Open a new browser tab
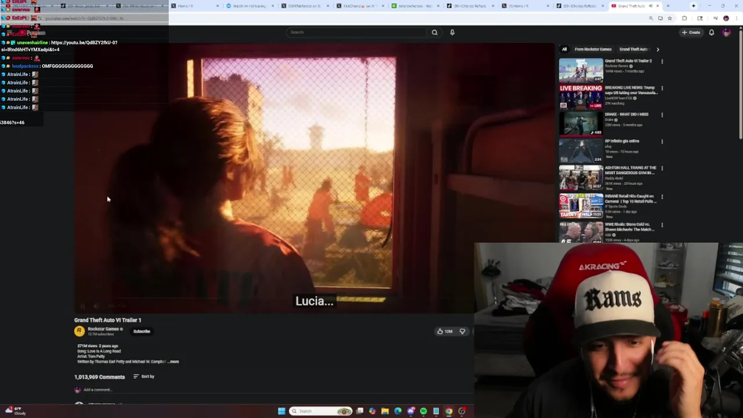 (x=668, y=6)
